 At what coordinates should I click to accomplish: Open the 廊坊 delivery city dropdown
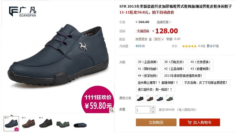pos(159,39)
